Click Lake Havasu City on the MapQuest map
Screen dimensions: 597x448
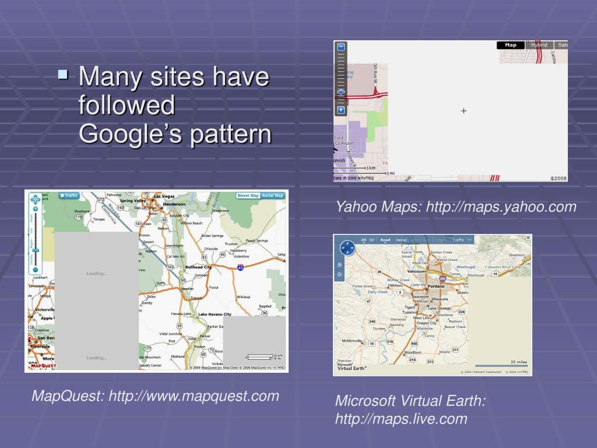215,314
